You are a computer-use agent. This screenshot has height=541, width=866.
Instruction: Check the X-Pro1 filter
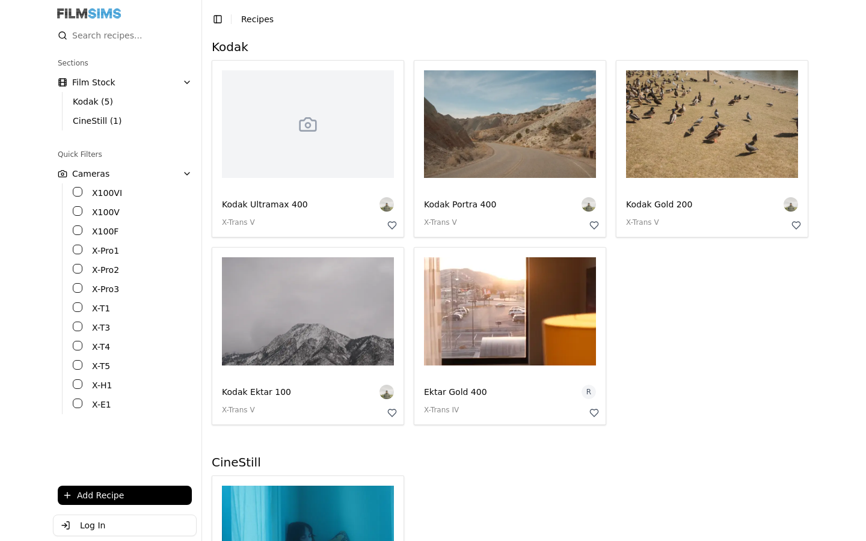pos(78,249)
